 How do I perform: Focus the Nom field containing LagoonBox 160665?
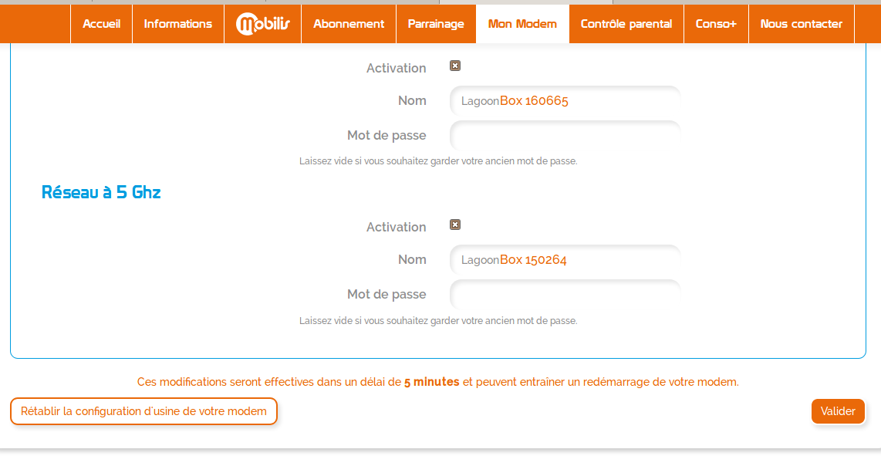pos(565,101)
